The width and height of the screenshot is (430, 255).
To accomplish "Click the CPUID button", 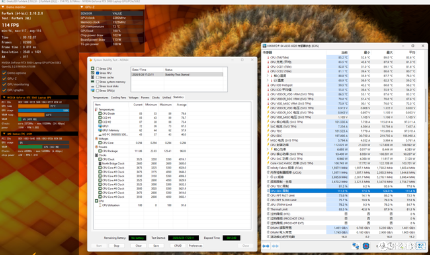I will pyautogui.click(x=178, y=246).
